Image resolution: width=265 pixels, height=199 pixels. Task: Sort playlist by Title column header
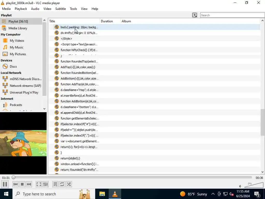(74, 21)
